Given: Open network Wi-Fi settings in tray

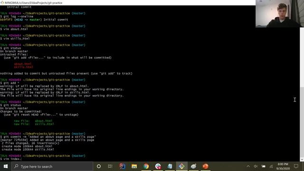Looking at the screenshot, I should coord(271,166).
